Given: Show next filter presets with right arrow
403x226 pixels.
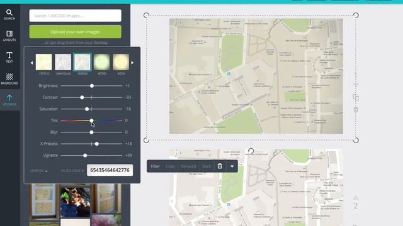Looking at the screenshot, I should [x=132, y=63].
